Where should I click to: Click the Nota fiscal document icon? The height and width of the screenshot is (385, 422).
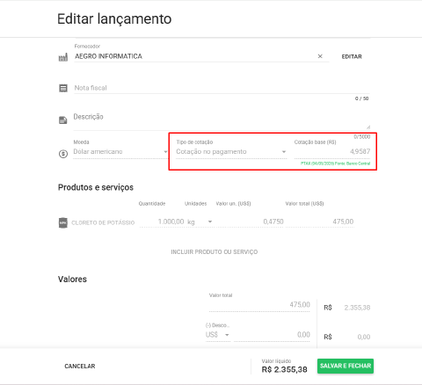[63, 88]
